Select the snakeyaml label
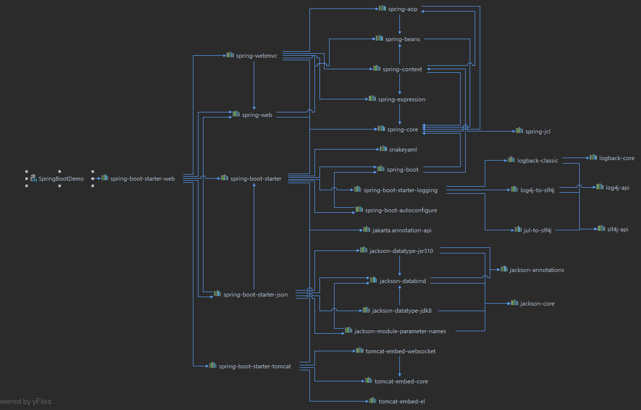Screen dimensions: 641x410 point(403,149)
